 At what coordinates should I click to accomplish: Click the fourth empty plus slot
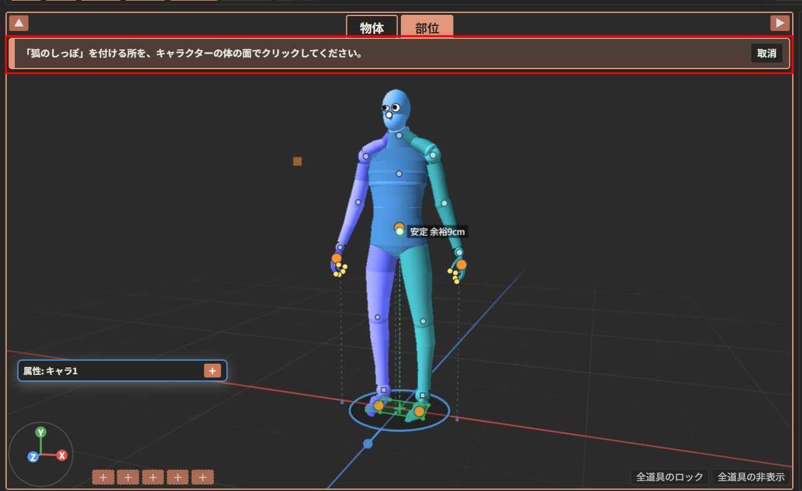point(178,477)
